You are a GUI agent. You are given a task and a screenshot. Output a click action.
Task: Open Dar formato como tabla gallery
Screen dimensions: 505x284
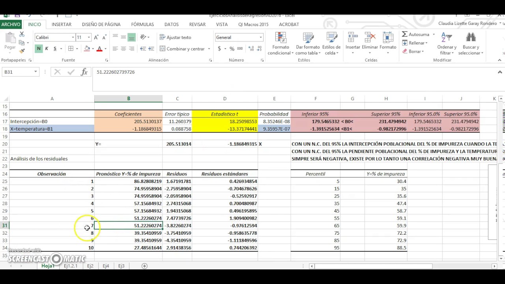click(x=308, y=44)
